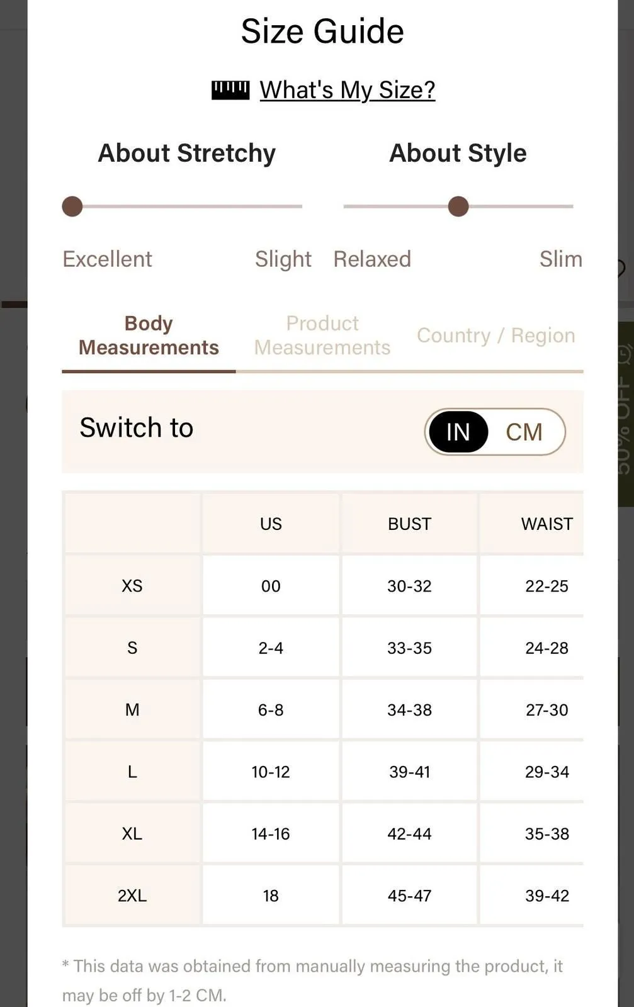
Task: Click the Excellent label under About Stretchy
Action: click(x=107, y=259)
